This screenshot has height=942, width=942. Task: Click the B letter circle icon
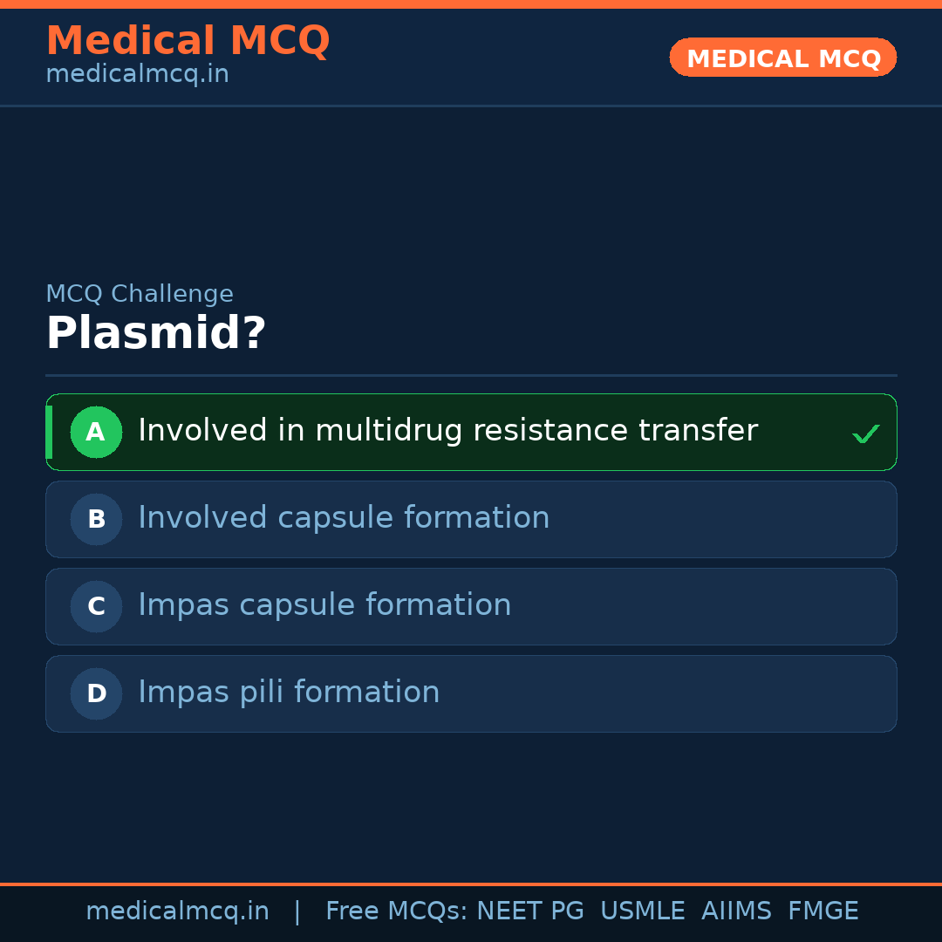coord(96,519)
